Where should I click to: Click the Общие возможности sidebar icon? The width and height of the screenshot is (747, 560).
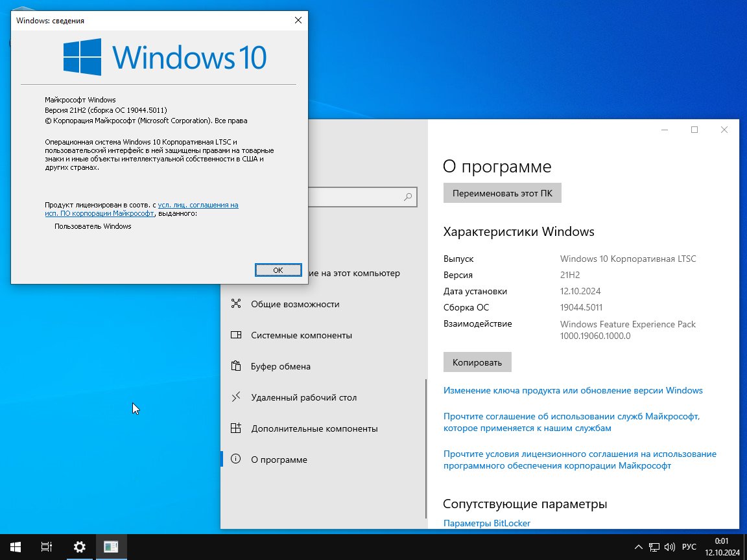[236, 304]
